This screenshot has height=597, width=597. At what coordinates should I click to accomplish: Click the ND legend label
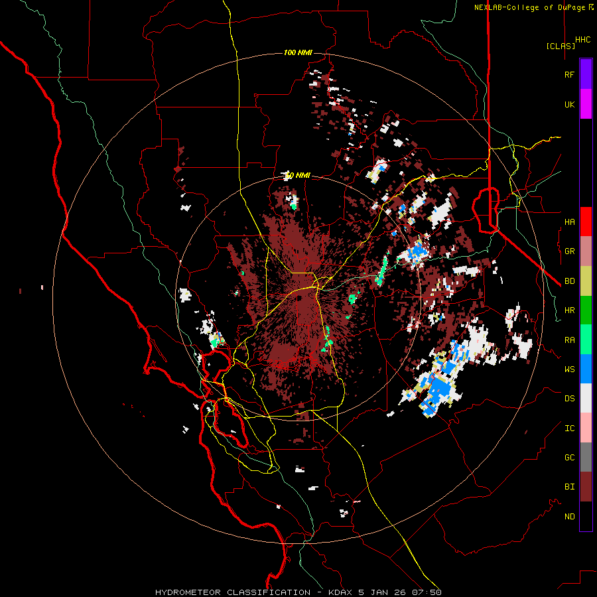coord(569,517)
